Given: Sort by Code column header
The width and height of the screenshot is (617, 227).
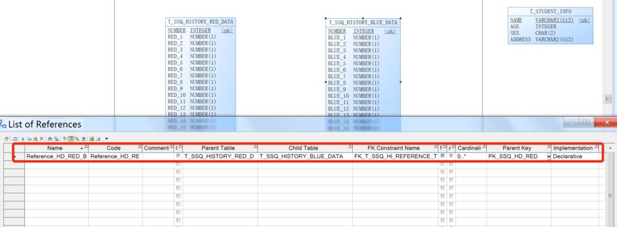Looking at the screenshot, I should pos(113,148).
